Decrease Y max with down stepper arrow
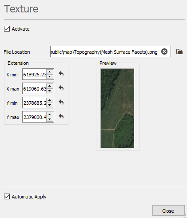The height and width of the screenshot is (218, 187). [x=50, y=119]
